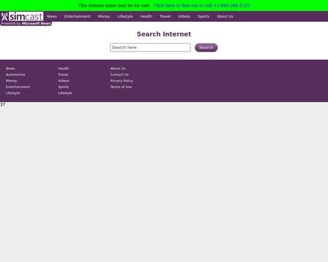
Task: Select Travel in the top navigation bar
Action: [165, 17]
